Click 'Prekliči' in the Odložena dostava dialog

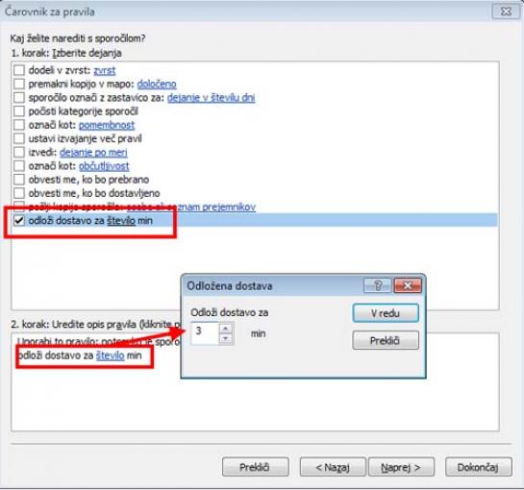pos(386,340)
